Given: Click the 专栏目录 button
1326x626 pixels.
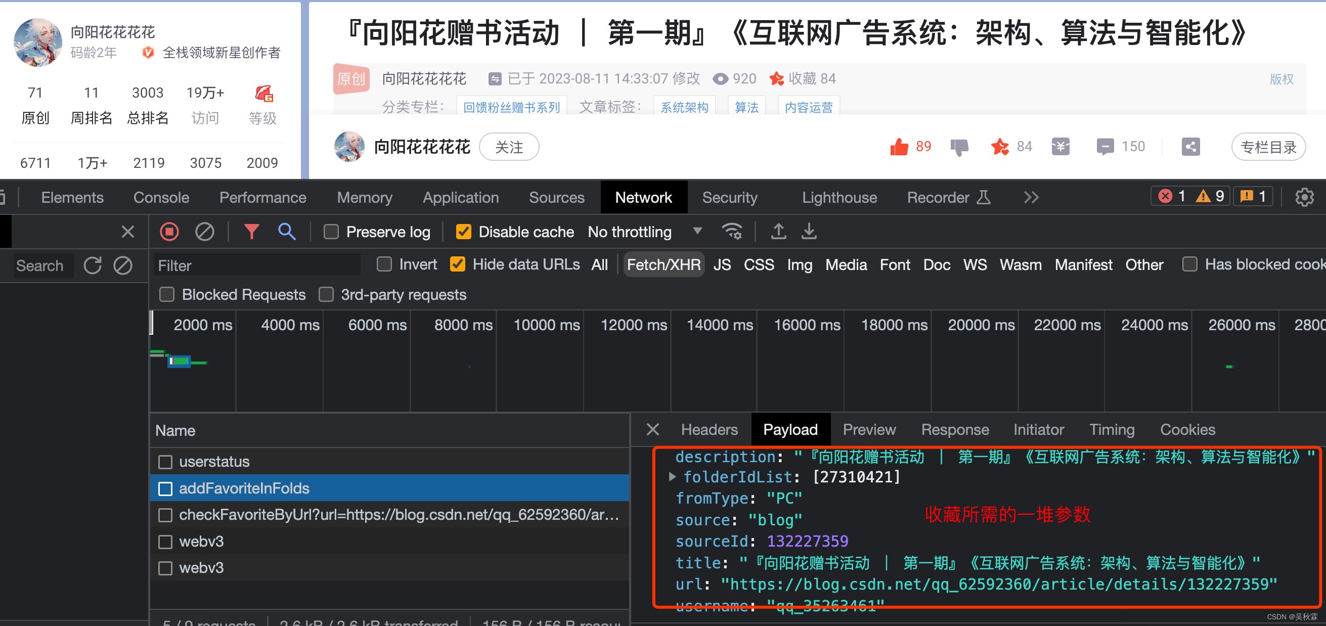Looking at the screenshot, I should pos(1268,147).
